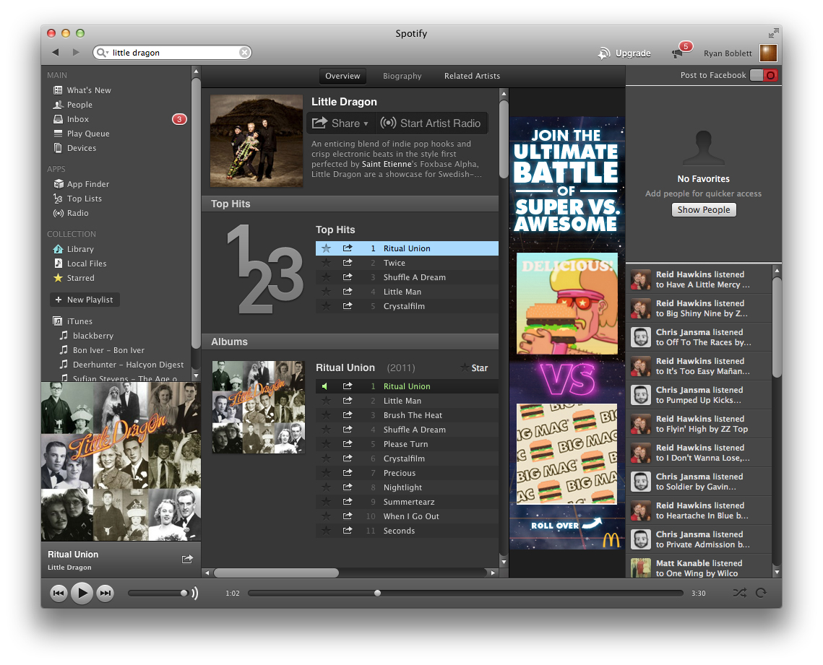The width and height of the screenshot is (823, 665).
Task: Switch to the Biography tab
Action: click(402, 76)
